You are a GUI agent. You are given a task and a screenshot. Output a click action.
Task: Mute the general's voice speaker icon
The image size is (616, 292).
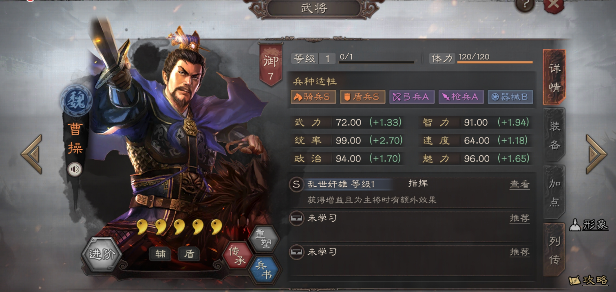tap(75, 170)
